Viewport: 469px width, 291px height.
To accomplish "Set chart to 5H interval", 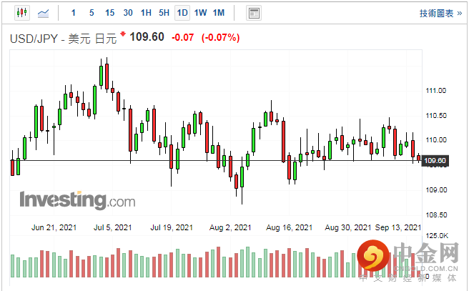I will tap(164, 13).
